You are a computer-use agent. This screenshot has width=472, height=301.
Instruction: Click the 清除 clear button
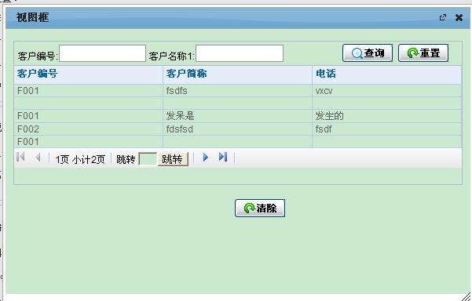coord(260,208)
